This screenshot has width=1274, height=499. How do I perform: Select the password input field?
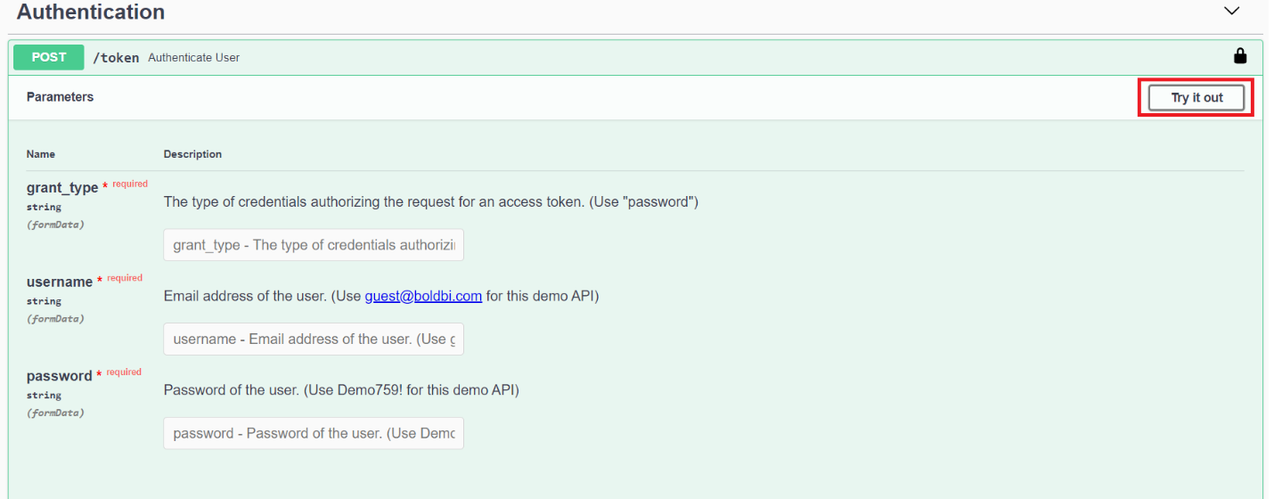tap(314, 433)
